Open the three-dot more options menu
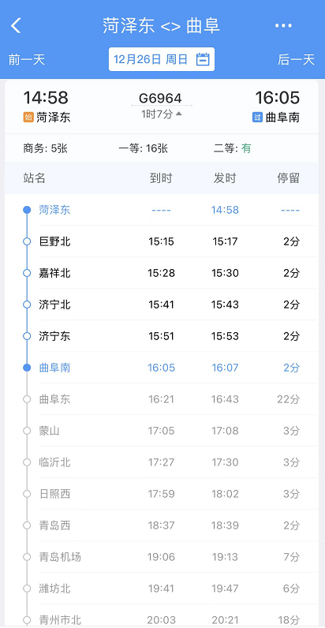 (283, 25)
